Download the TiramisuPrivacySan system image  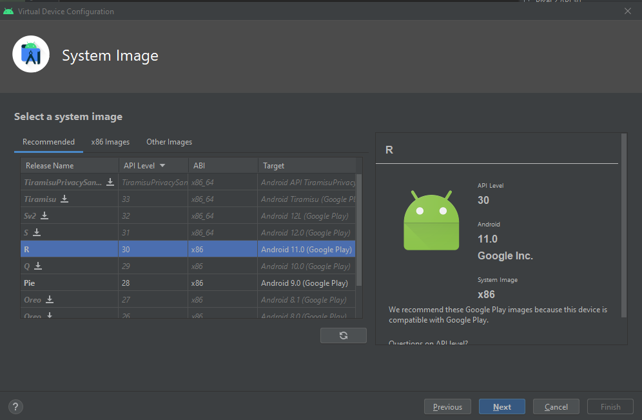pos(110,182)
